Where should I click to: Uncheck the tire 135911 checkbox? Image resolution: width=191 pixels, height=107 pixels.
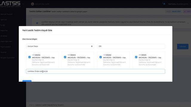click(x=136, y=57)
